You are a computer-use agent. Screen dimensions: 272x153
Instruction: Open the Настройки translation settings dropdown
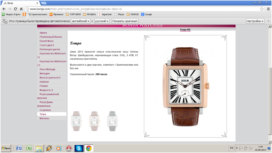[255, 21]
